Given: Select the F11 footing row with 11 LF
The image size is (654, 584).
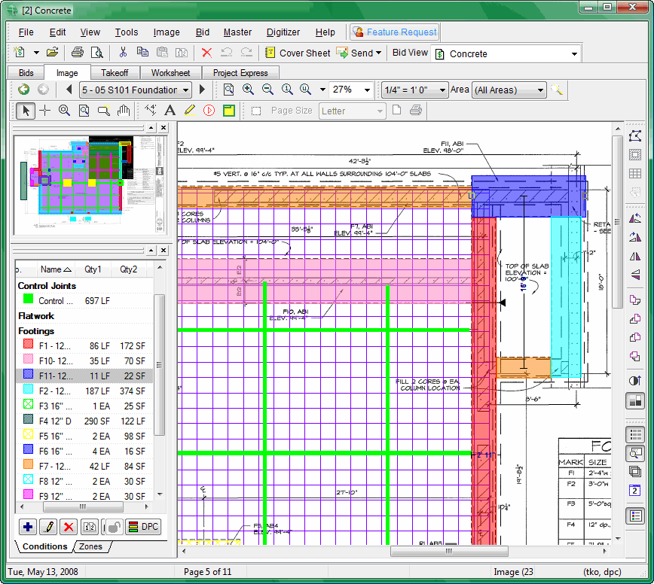Looking at the screenshot, I should point(84,376).
